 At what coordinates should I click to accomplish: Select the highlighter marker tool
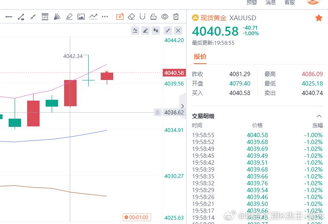coord(69,17)
